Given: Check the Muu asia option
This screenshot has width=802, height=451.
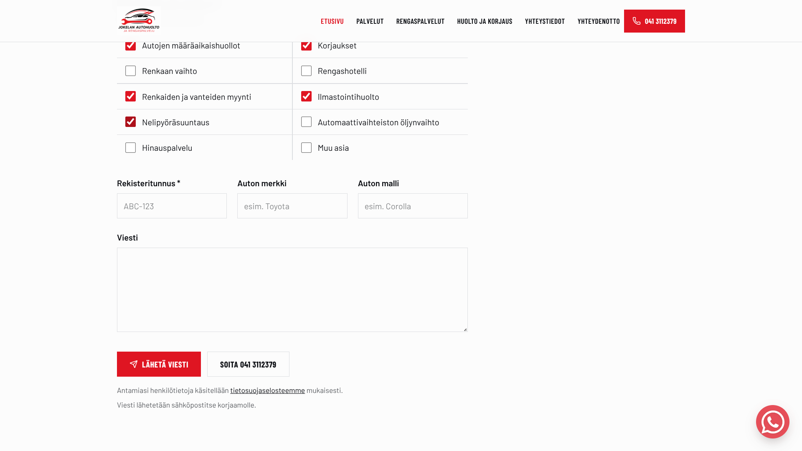Looking at the screenshot, I should (x=306, y=147).
